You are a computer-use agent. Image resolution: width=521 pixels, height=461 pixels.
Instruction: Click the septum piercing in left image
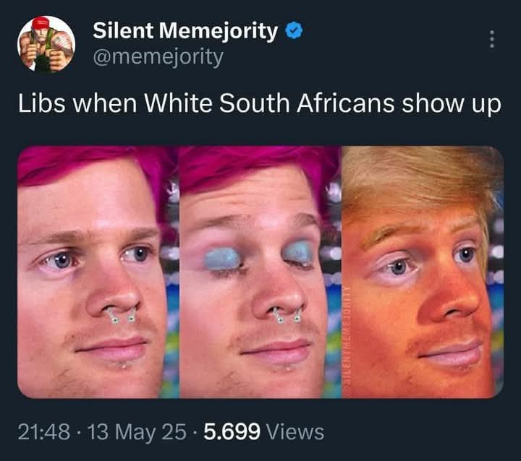coord(122,315)
